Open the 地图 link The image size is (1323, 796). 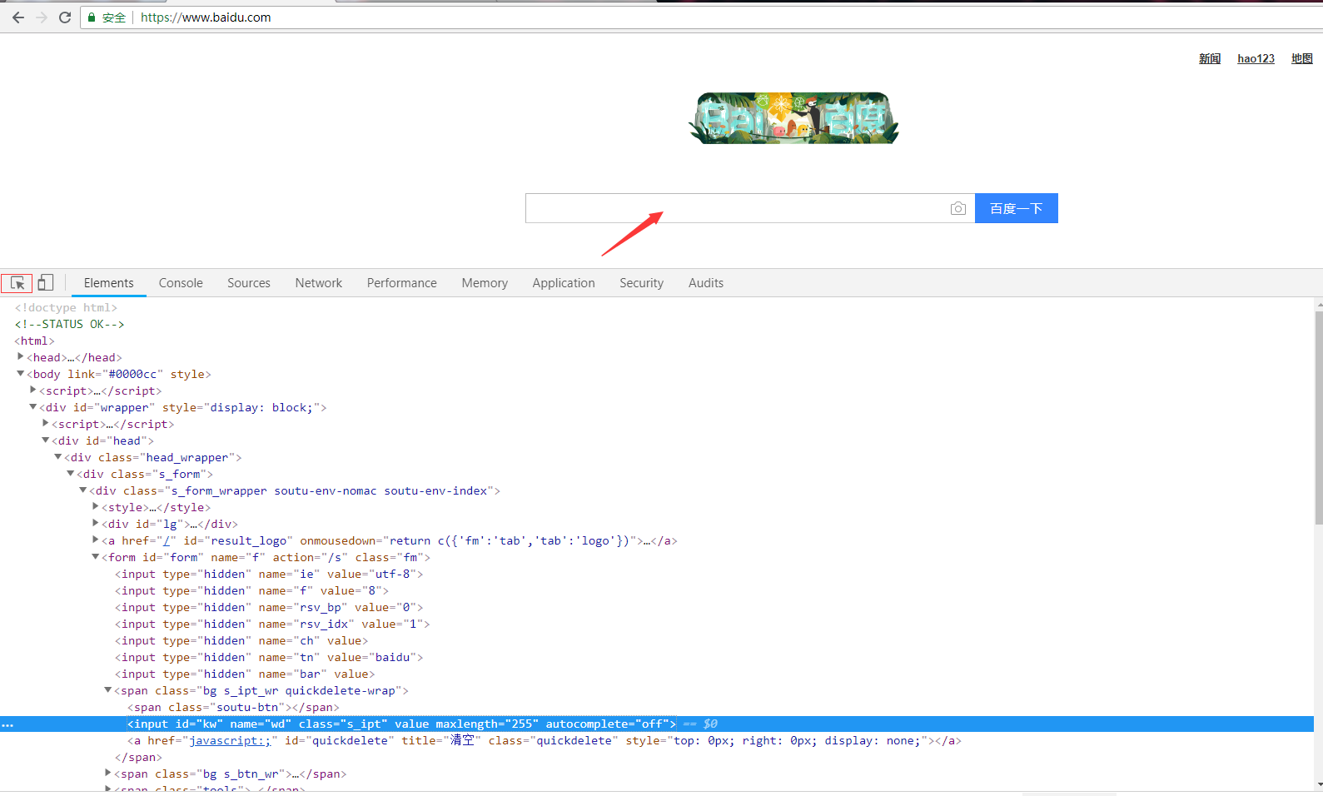pos(1302,58)
